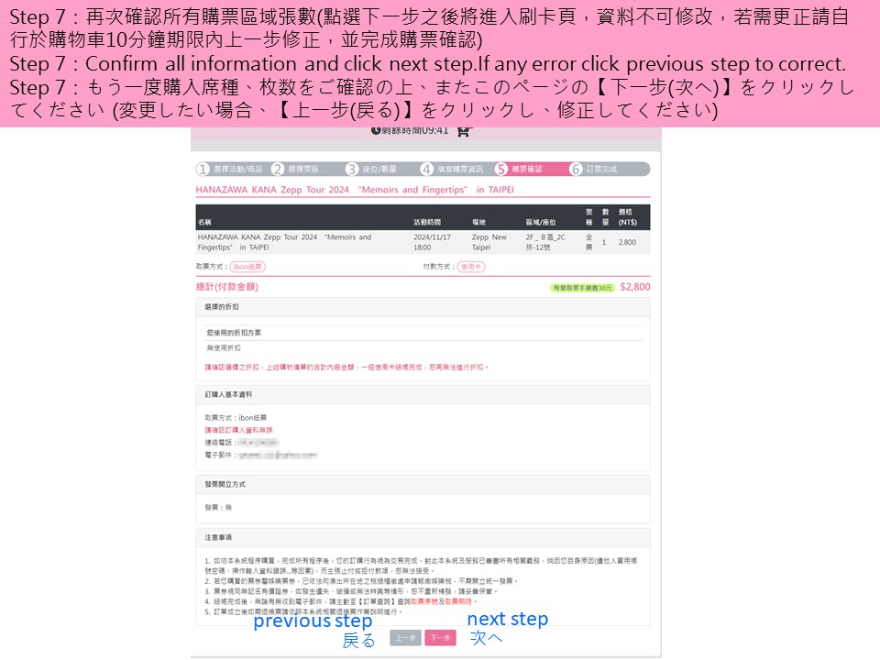Select the ibon紙票 pickup method tag

(x=247, y=267)
